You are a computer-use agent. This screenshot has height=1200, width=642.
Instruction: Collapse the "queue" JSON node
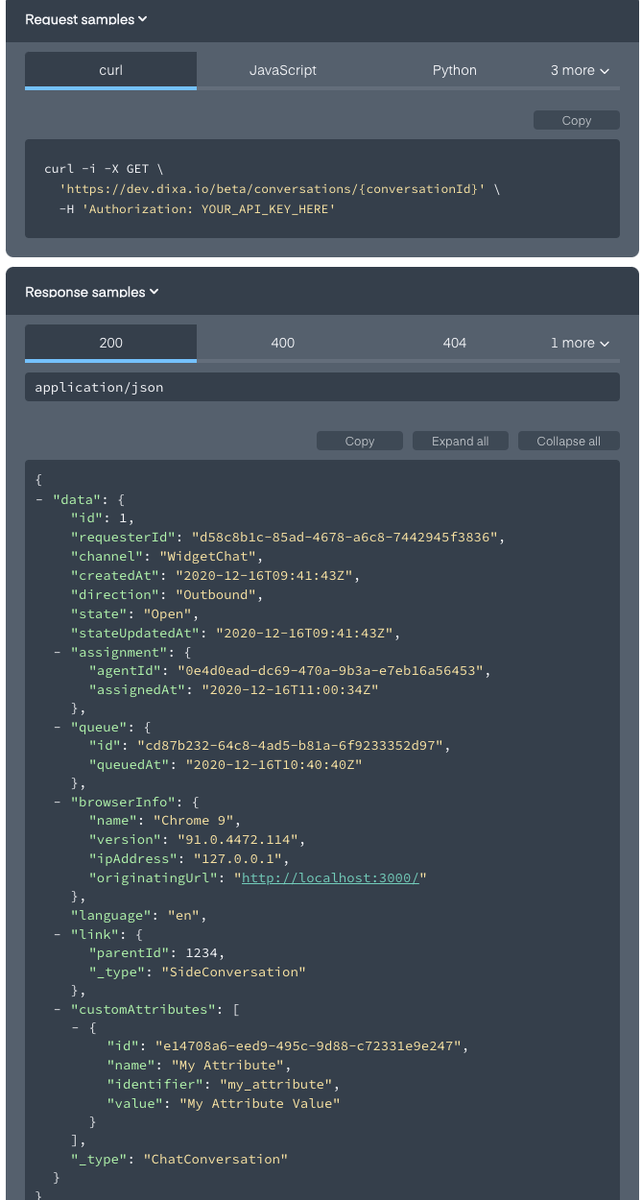(58, 727)
